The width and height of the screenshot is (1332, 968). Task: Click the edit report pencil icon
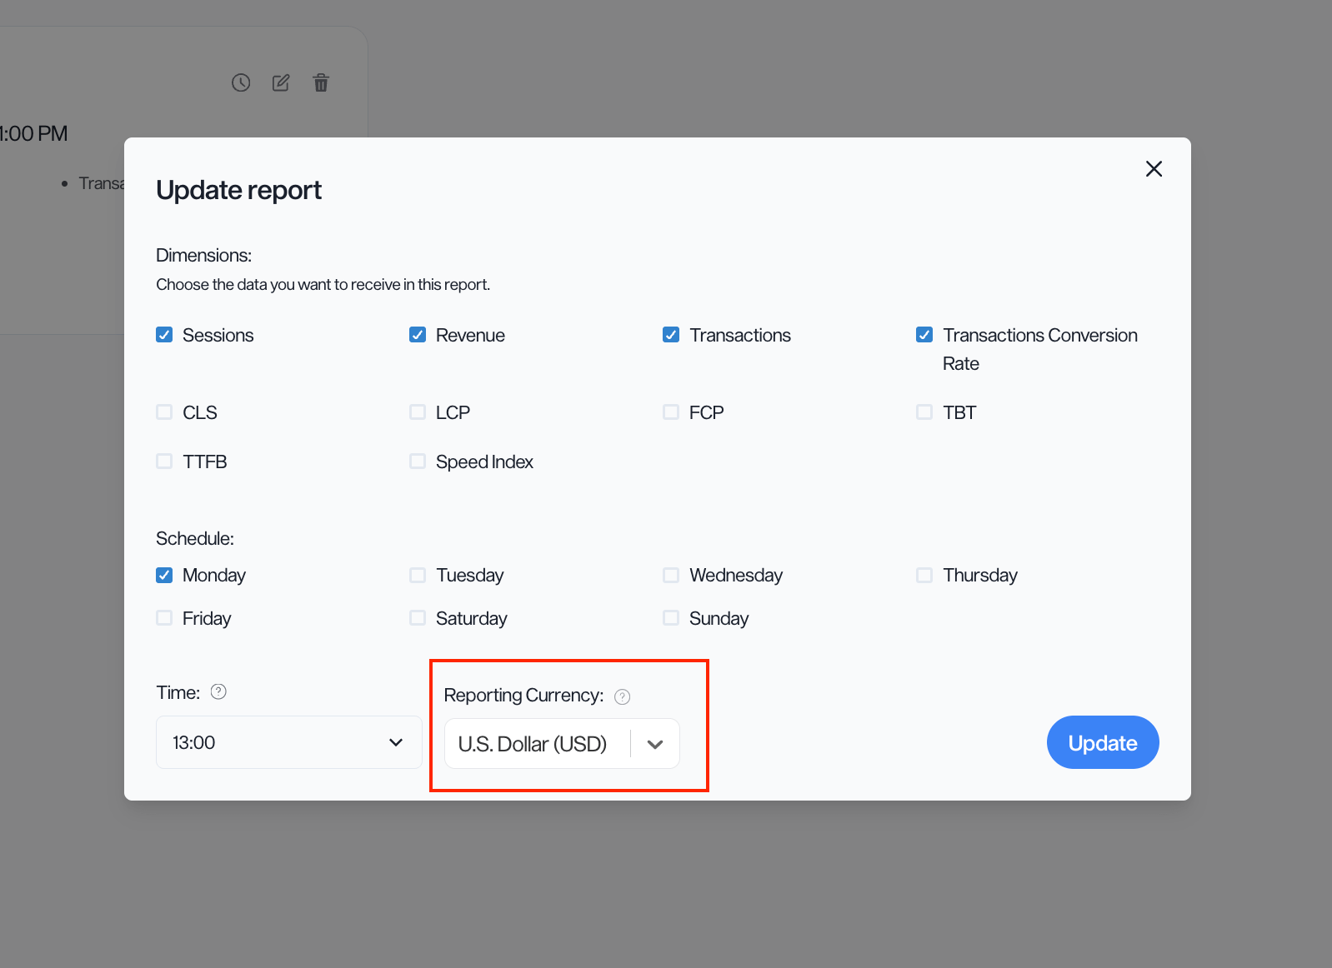click(281, 82)
